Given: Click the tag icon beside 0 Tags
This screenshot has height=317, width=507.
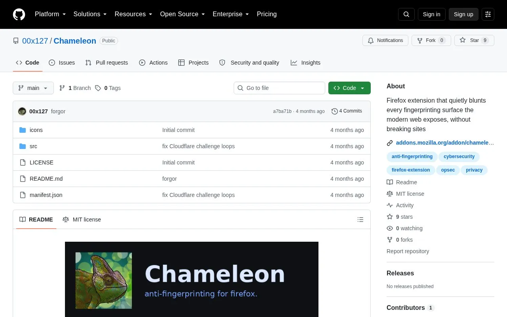Looking at the screenshot, I should (x=98, y=88).
